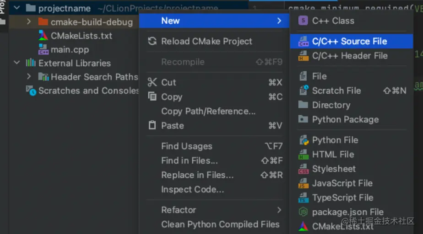Click the File icon in New submenu
The width and height of the screenshot is (423, 234).
coord(303,76)
